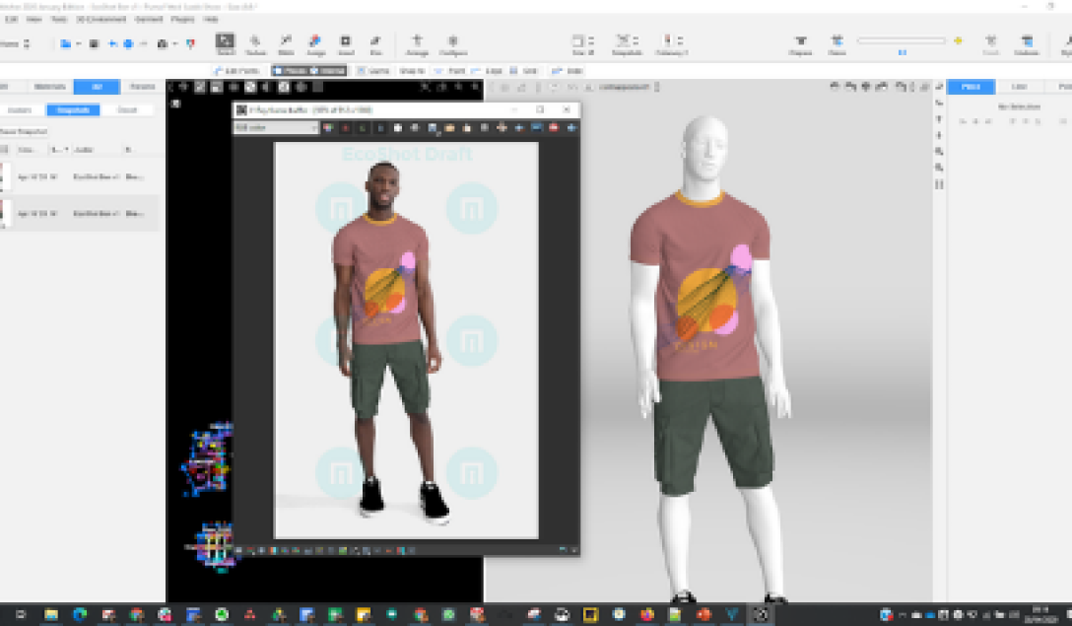This screenshot has height=626, width=1072.
Task: Choose the Stitch tool
Action: [x=286, y=43]
